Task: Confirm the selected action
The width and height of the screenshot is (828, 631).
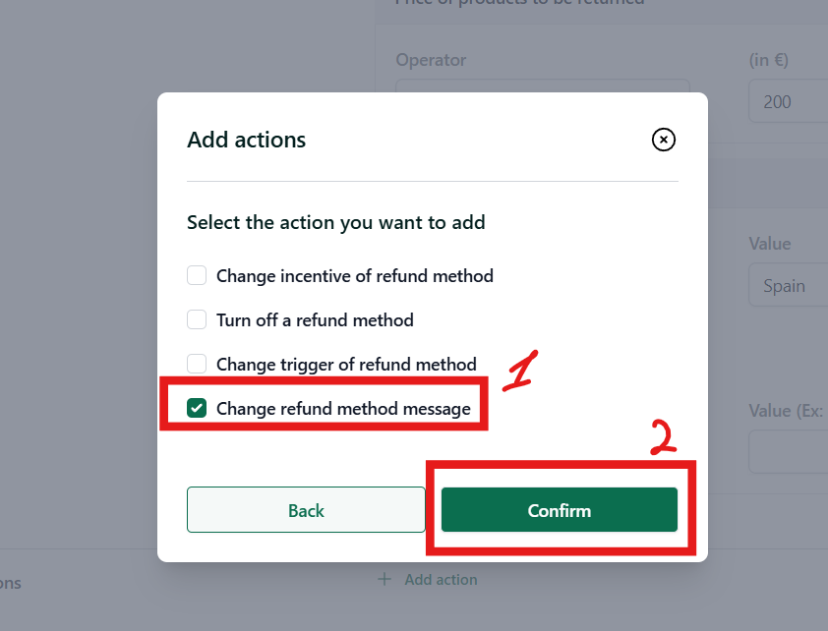Action: point(560,510)
